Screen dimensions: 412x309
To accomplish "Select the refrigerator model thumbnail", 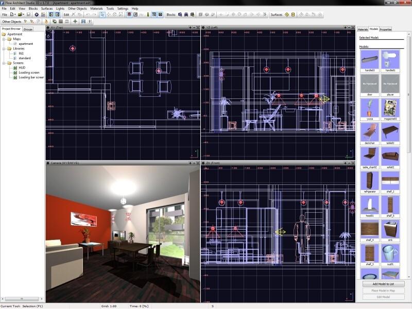I will click(x=370, y=182).
